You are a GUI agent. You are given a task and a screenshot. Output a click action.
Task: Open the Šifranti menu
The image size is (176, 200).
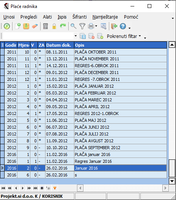click(80, 17)
